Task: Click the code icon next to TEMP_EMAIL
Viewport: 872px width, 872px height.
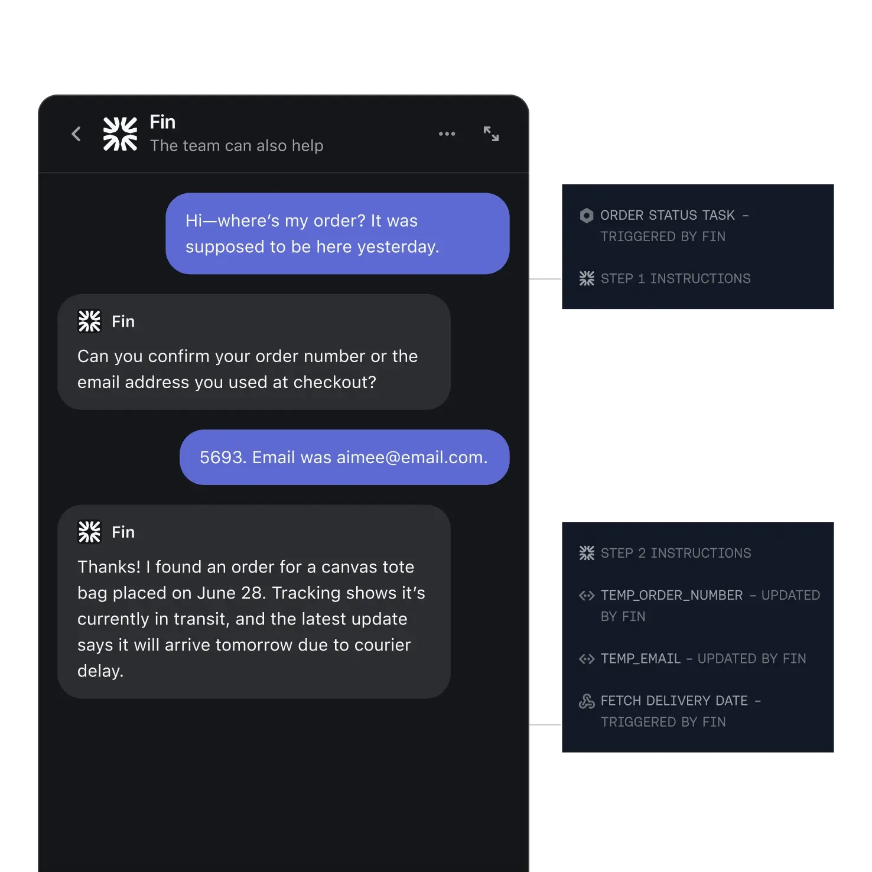Action: coord(587,659)
